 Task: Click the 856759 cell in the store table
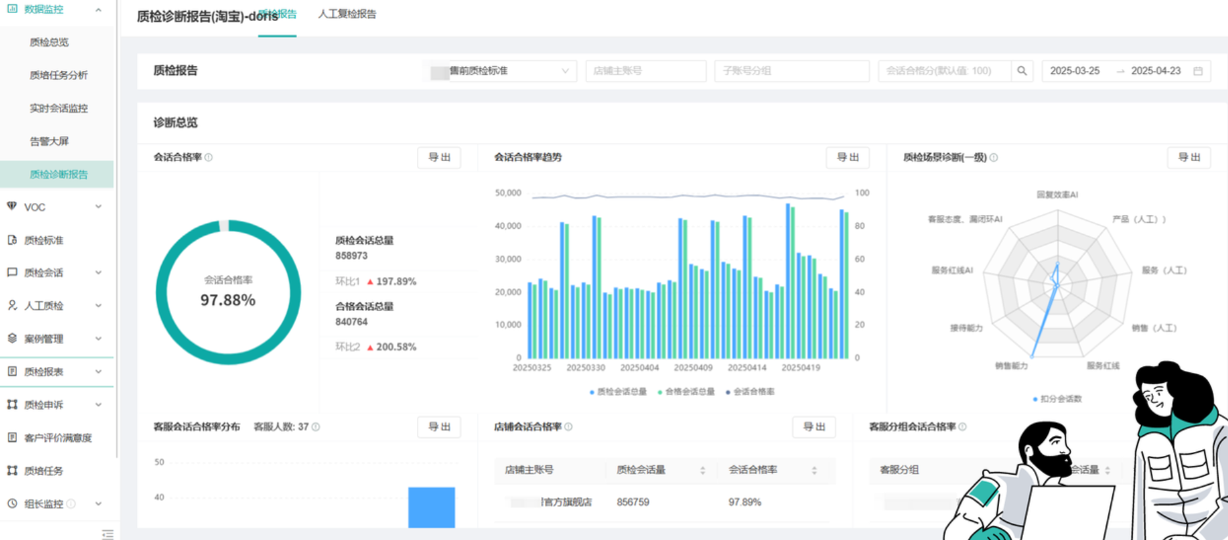click(633, 502)
